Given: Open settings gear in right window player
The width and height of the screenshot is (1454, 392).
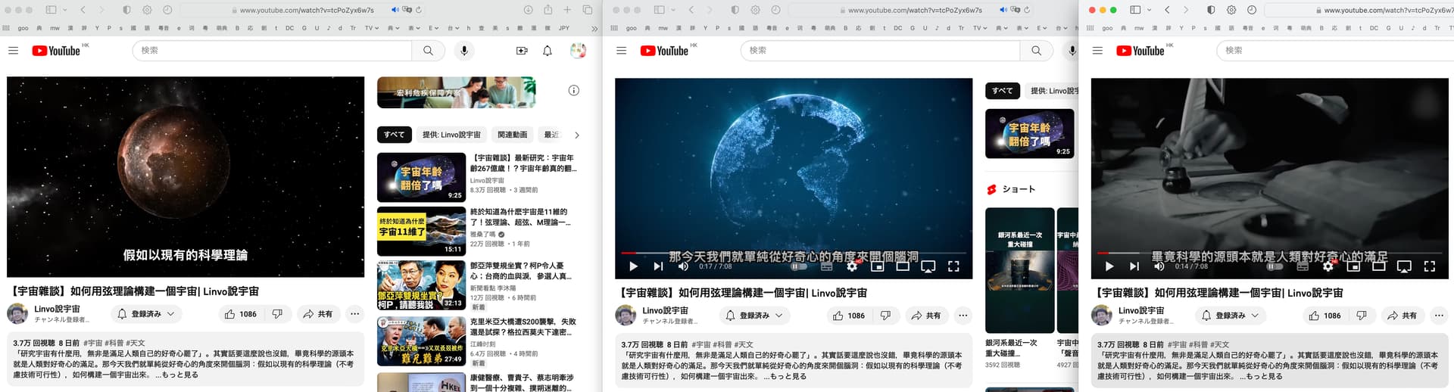Looking at the screenshot, I should point(1328,266).
